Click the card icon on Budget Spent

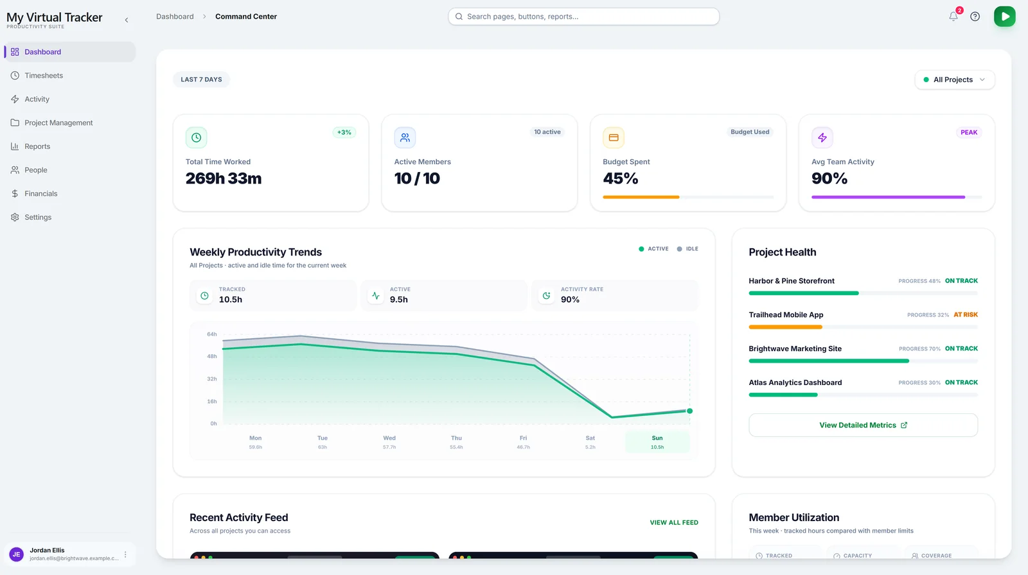[x=614, y=137]
